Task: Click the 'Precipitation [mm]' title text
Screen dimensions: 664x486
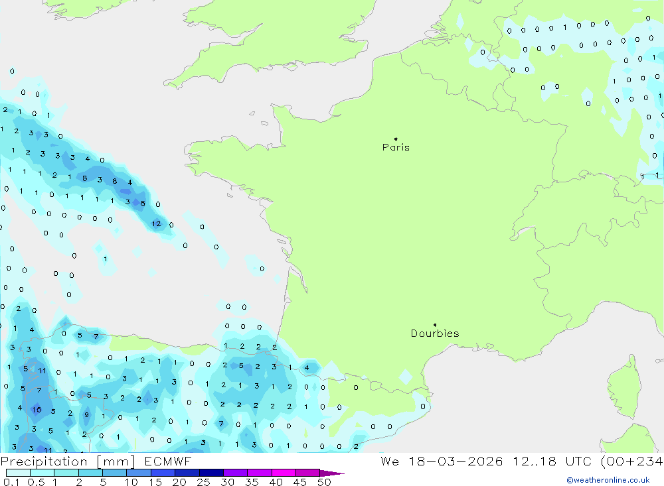Action: (68, 461)
